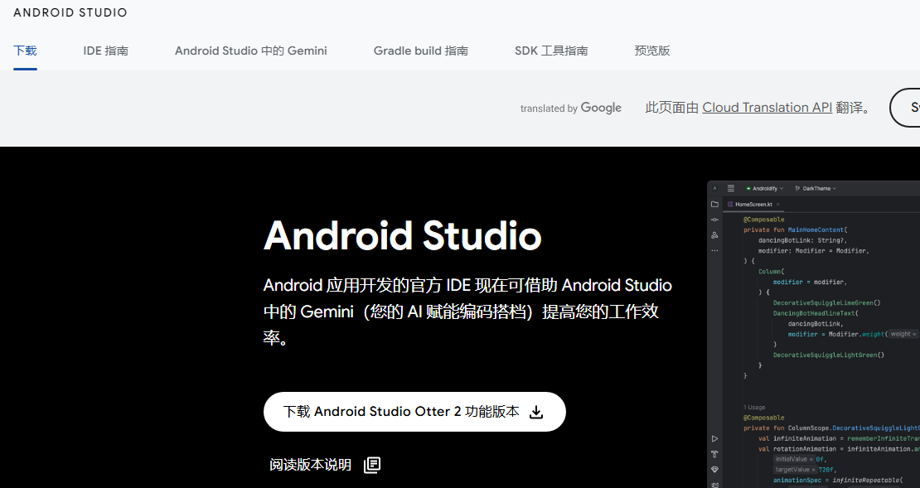The image size is (920, 488).
Task: Switch to the IDE 指南 tab
Action: pos(105,51)
